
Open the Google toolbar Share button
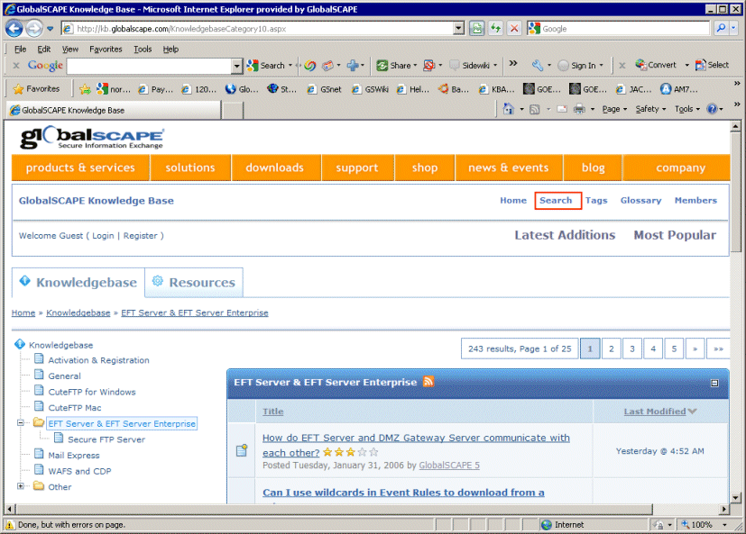[394, 66]
